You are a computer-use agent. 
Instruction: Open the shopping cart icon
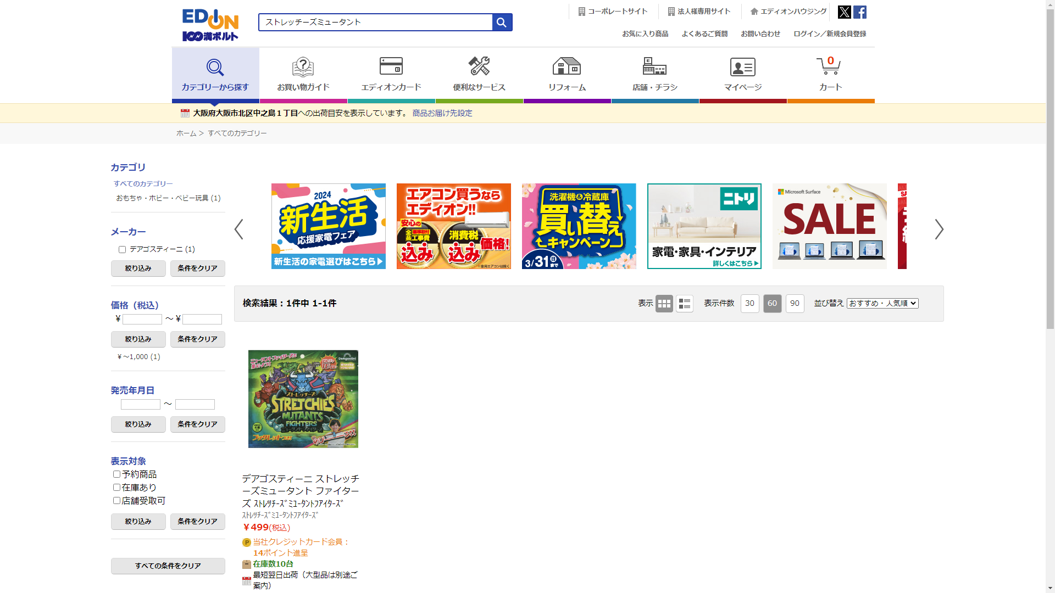click(829, 66)
